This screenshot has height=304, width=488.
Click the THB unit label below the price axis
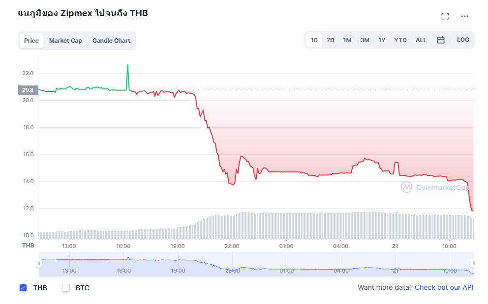click(x=28, y=246)
